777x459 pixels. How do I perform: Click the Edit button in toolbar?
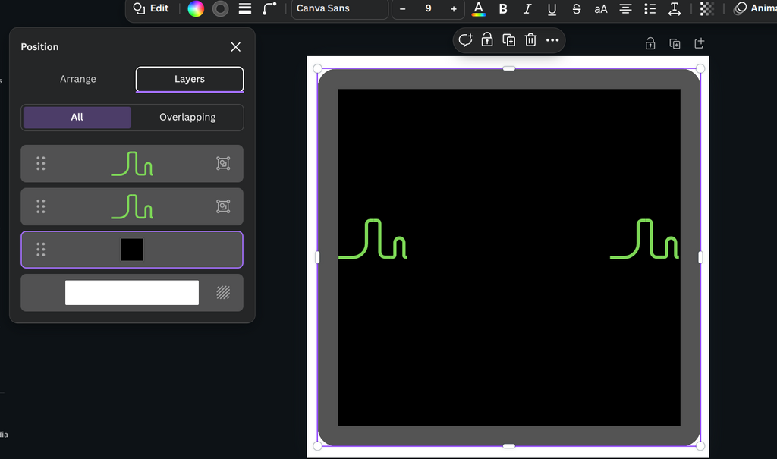pos(151,8)
